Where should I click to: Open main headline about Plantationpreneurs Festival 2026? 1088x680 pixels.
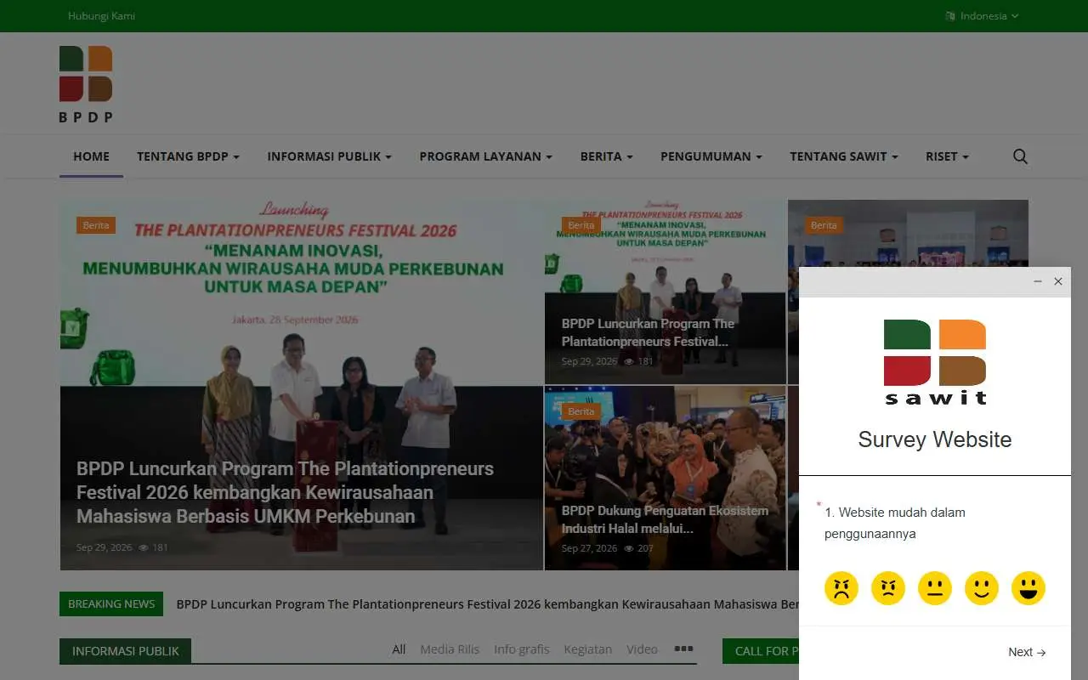[285, 492]
